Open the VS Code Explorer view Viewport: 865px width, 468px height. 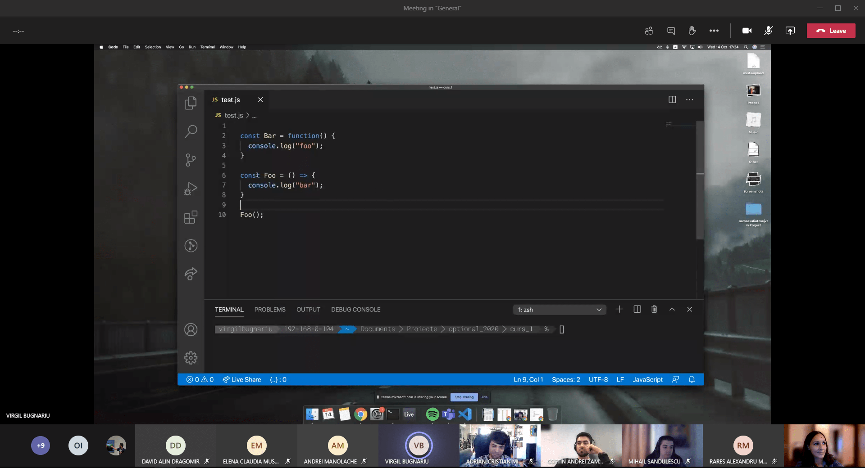(x=191, y=103)
